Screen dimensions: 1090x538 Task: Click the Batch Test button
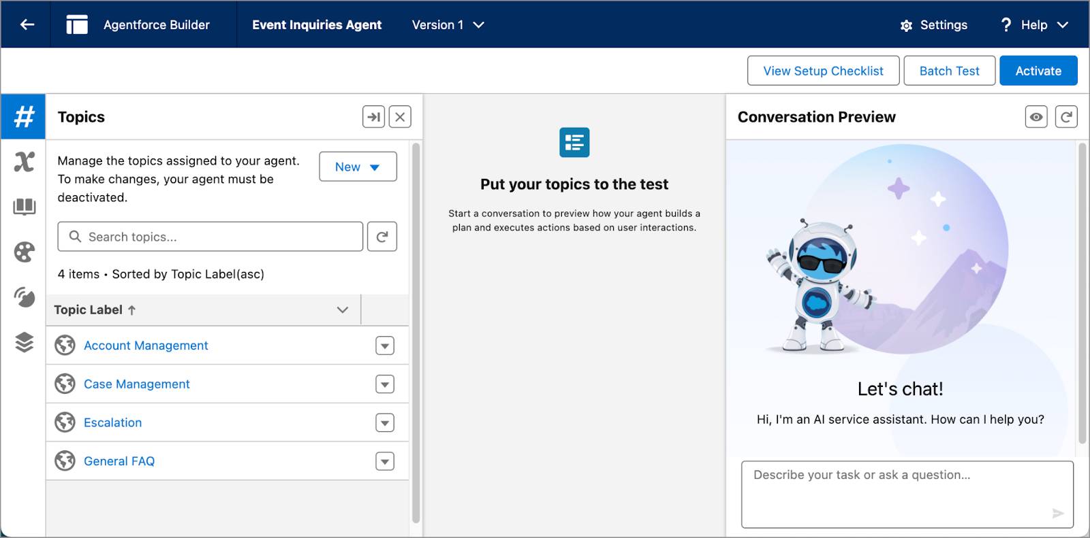pyautogui.click(x=949, y=71)
